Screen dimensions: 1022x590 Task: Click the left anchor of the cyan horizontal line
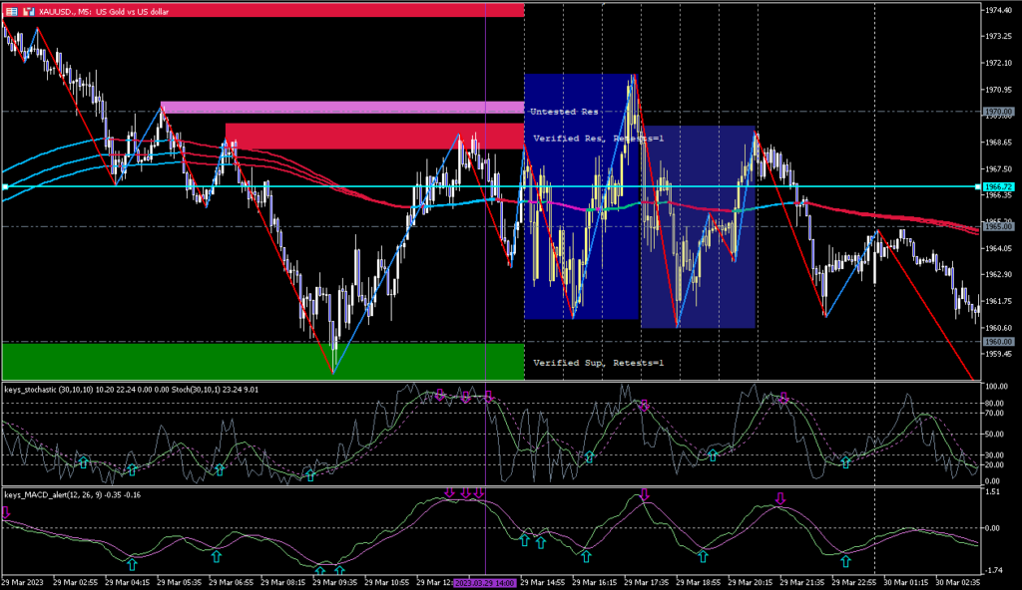pyautogui.click(x=5, y=187)
